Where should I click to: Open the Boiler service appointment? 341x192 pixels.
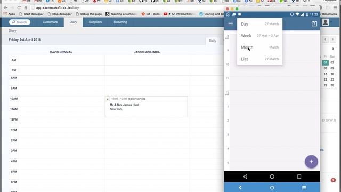(146, 107)
